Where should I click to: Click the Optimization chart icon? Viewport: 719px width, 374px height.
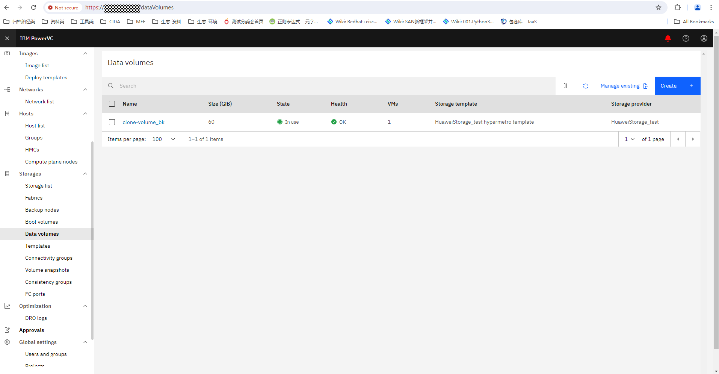click(x=7, y=306)
